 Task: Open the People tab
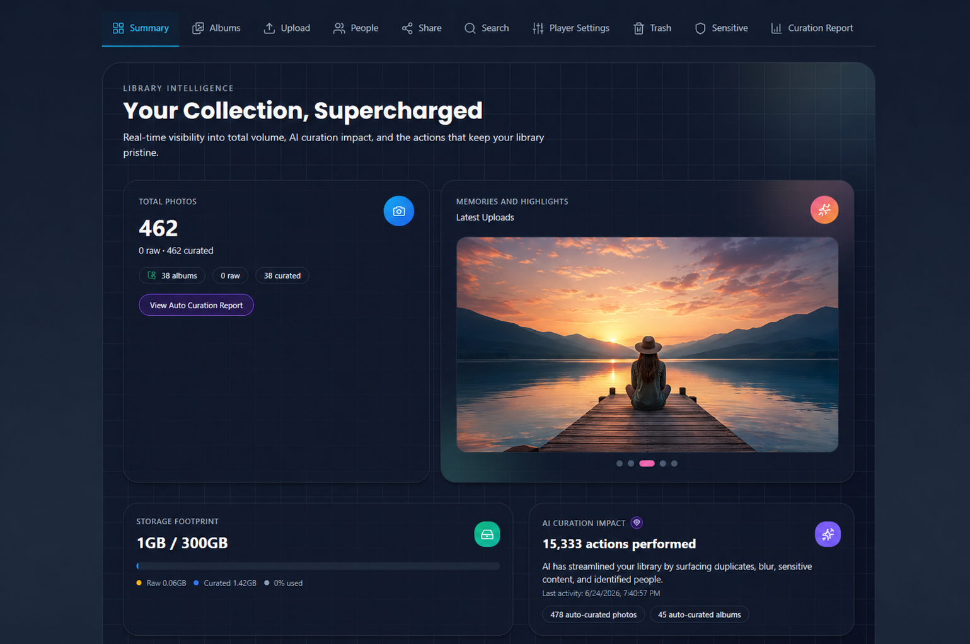coord(356,28)
